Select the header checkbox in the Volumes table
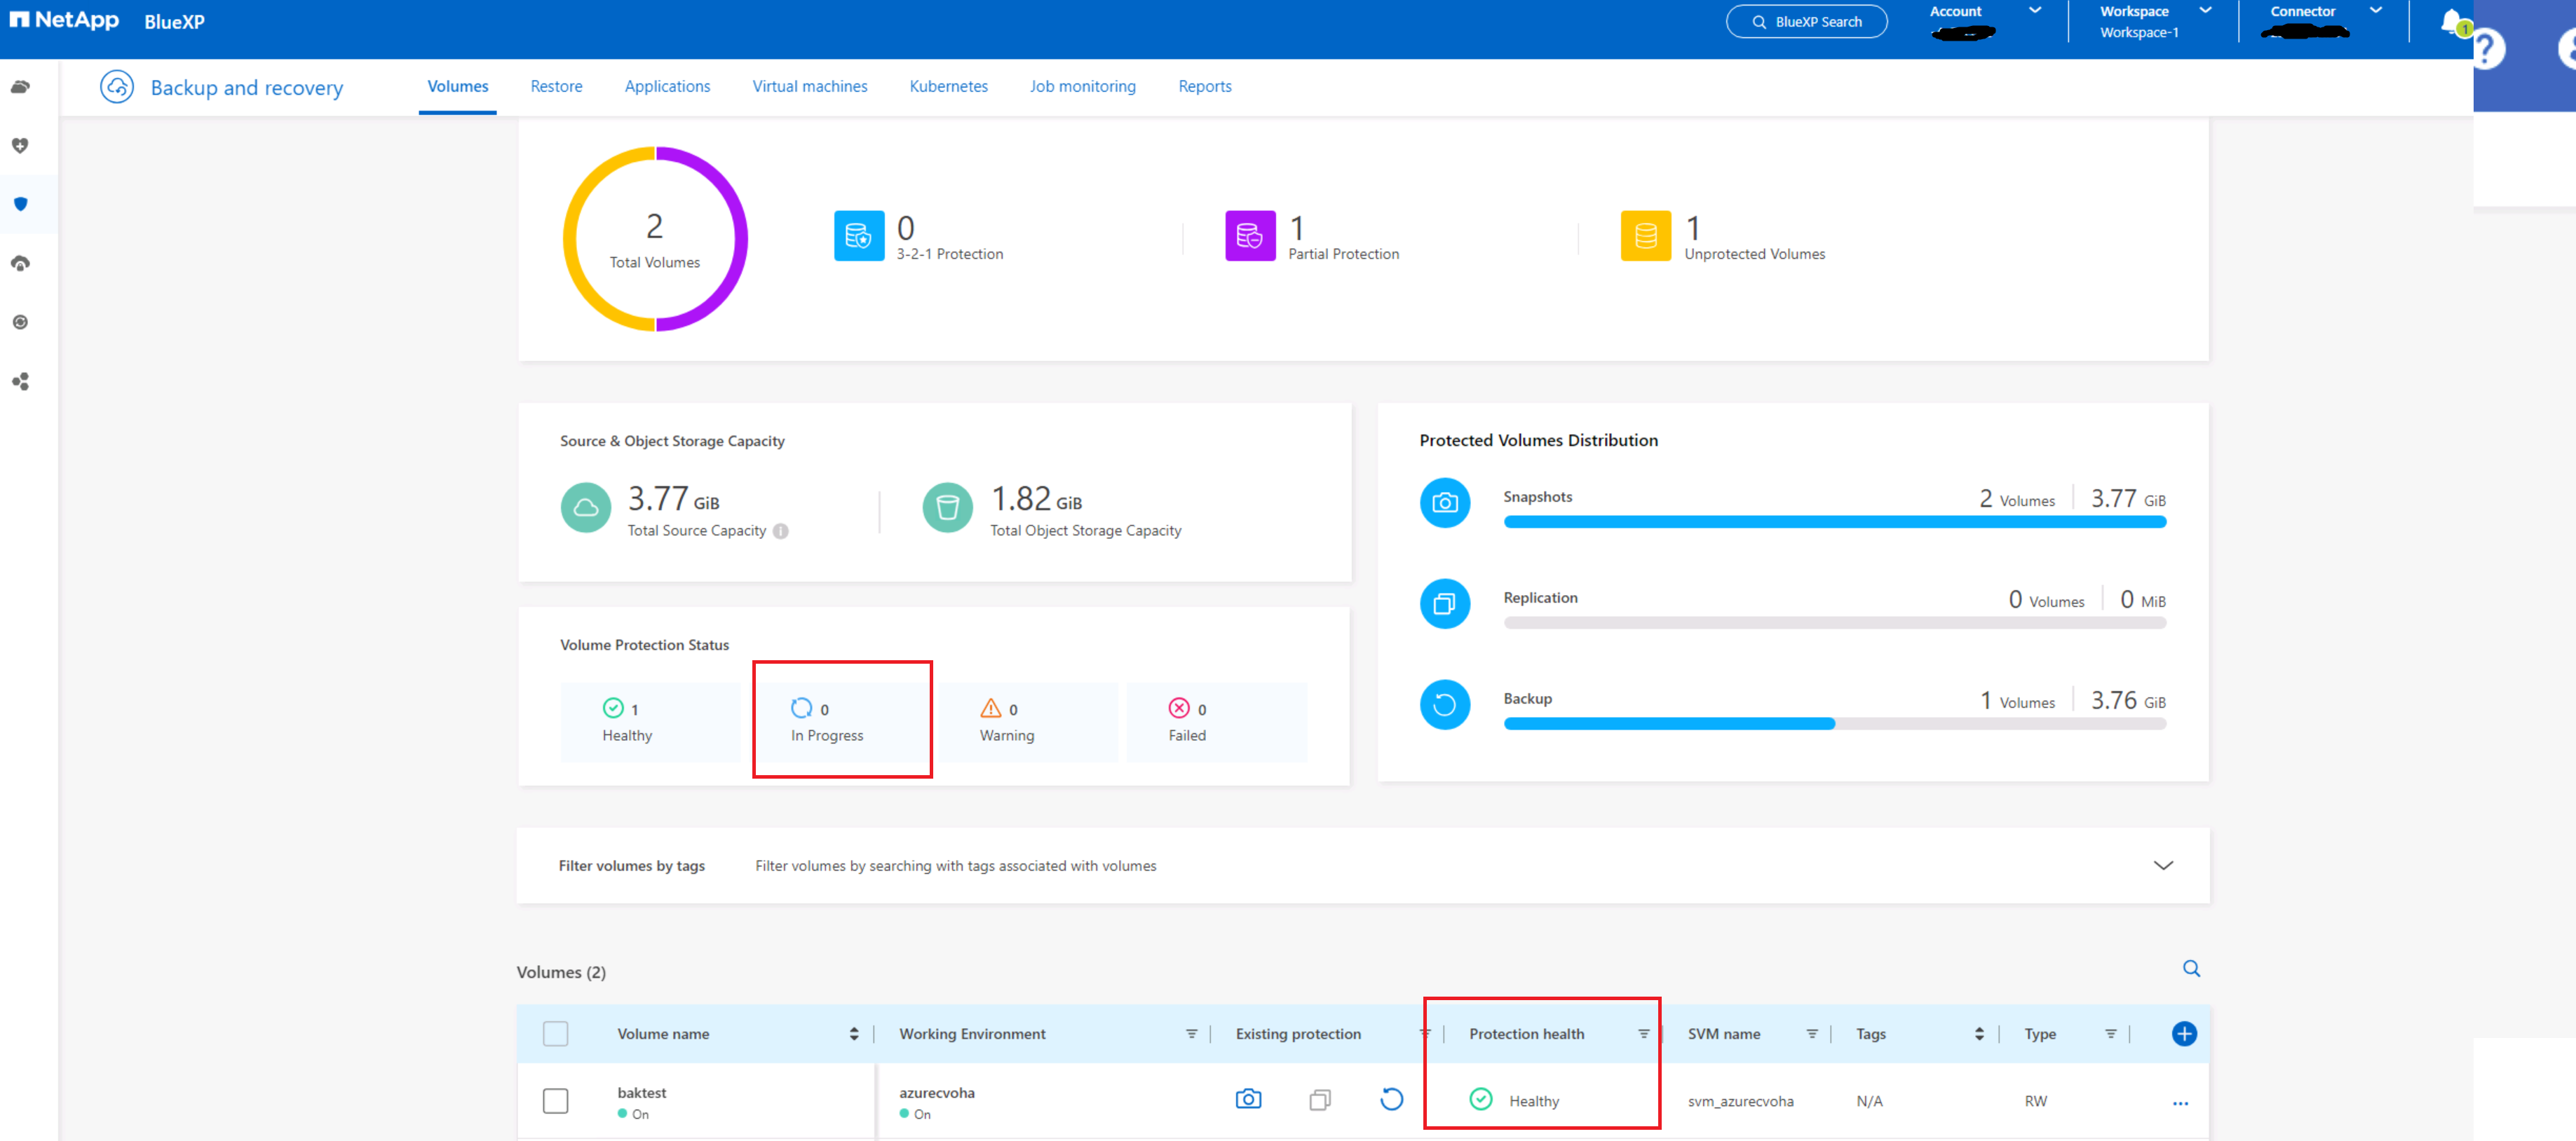The image size is (2576, 1141). point(555,1033)
